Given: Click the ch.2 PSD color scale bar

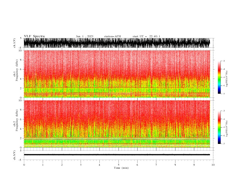Looking at the screenshot, I should (x=219, y=127).
